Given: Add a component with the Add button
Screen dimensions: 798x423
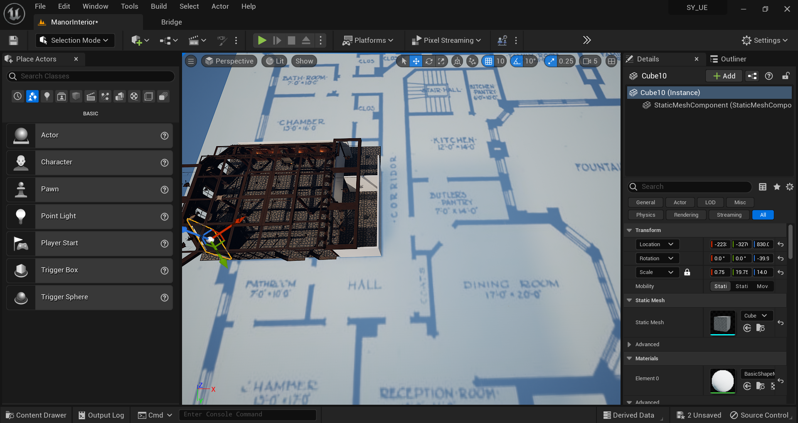Looking at the screenshot, I should (x=724, y=76).
